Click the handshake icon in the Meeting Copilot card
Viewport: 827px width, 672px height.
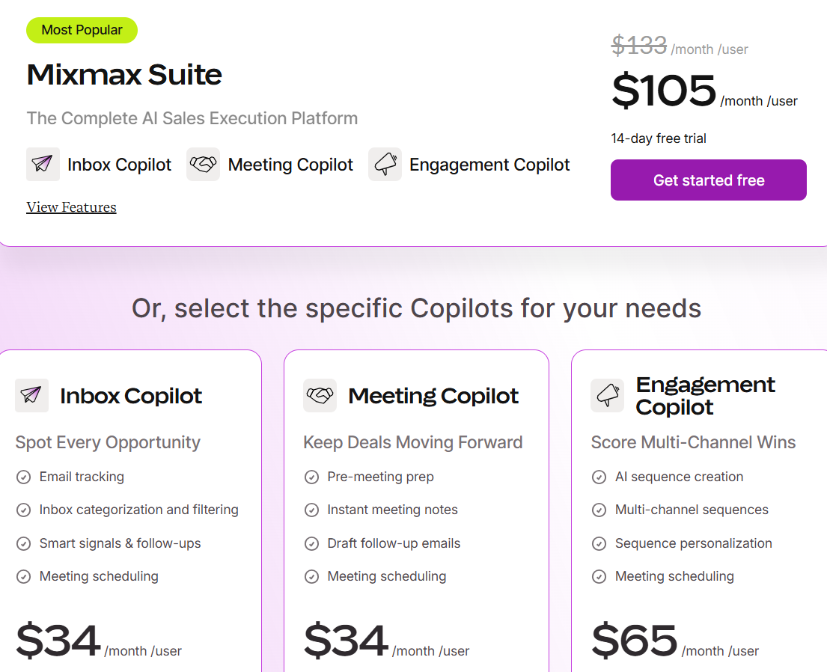pyautogui.click(x=320, y=396)
